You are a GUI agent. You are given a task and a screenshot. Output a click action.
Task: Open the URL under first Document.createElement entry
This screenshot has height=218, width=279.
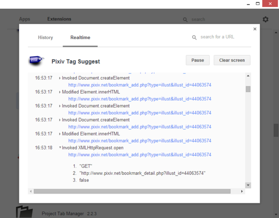point(139,85)
